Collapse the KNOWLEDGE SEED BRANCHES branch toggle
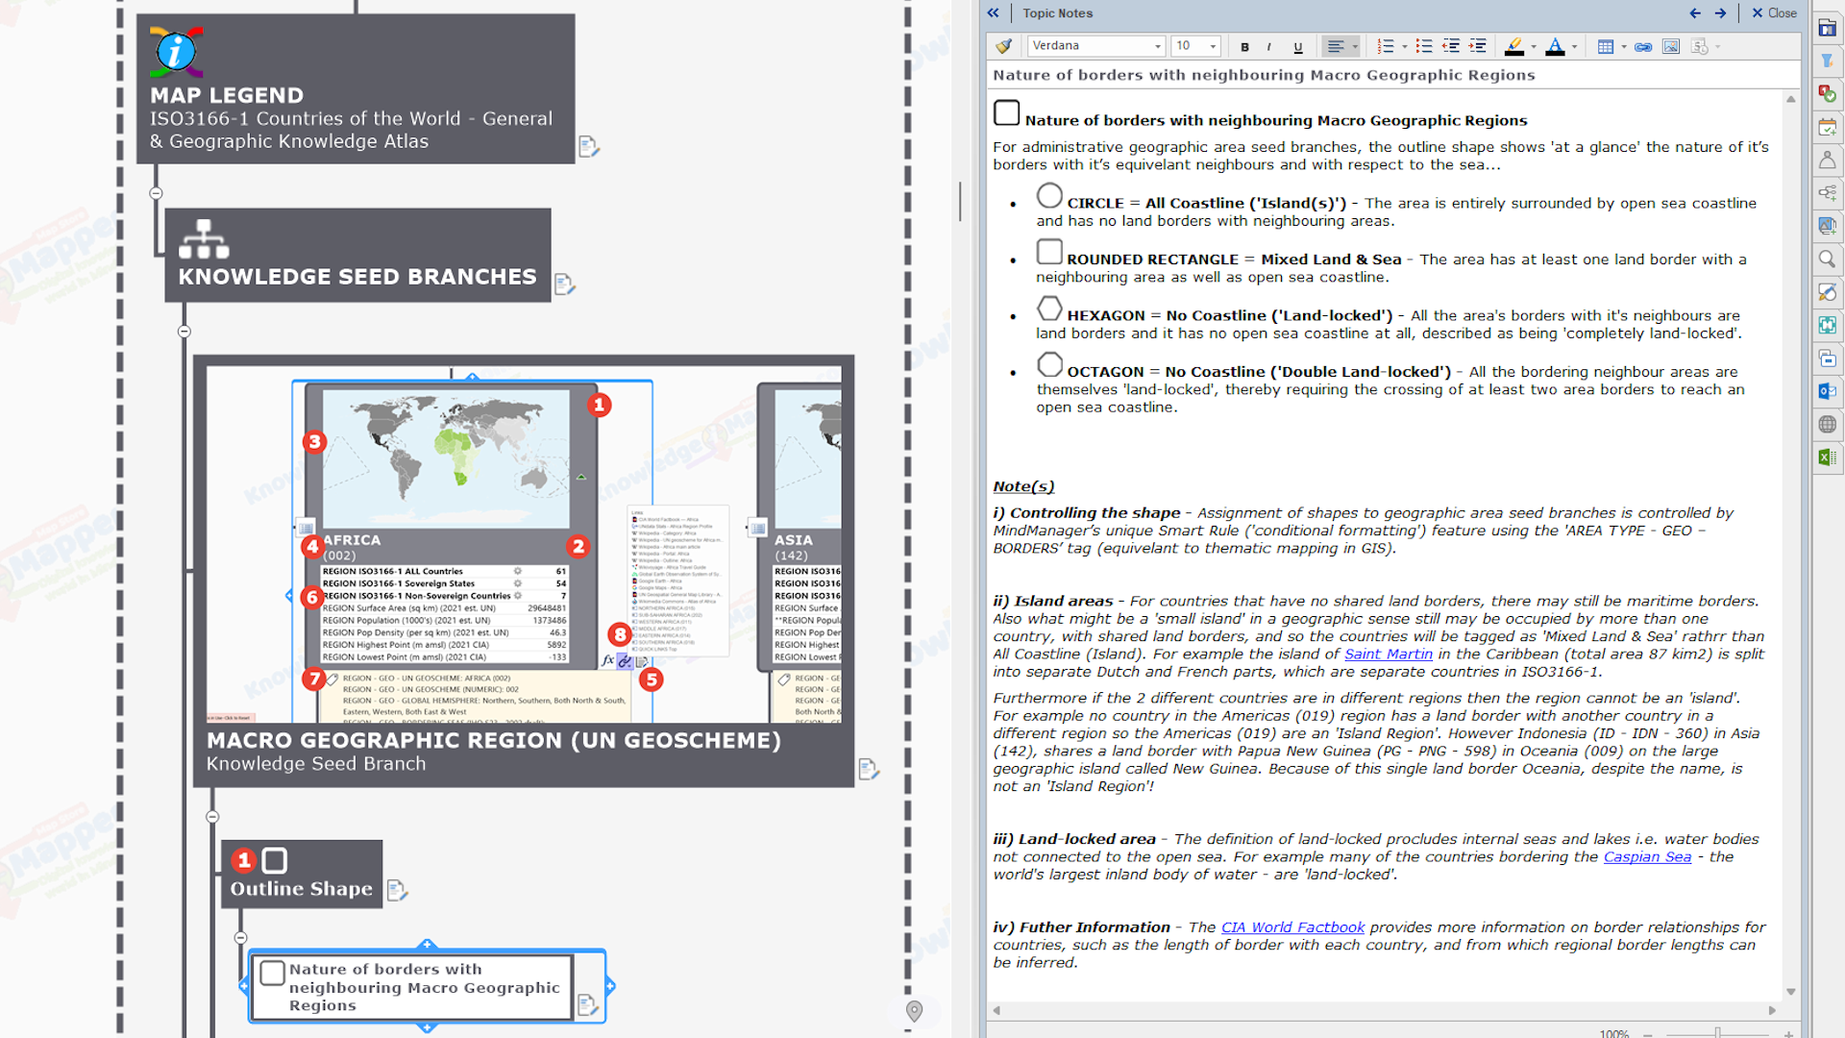 [184, 332]
